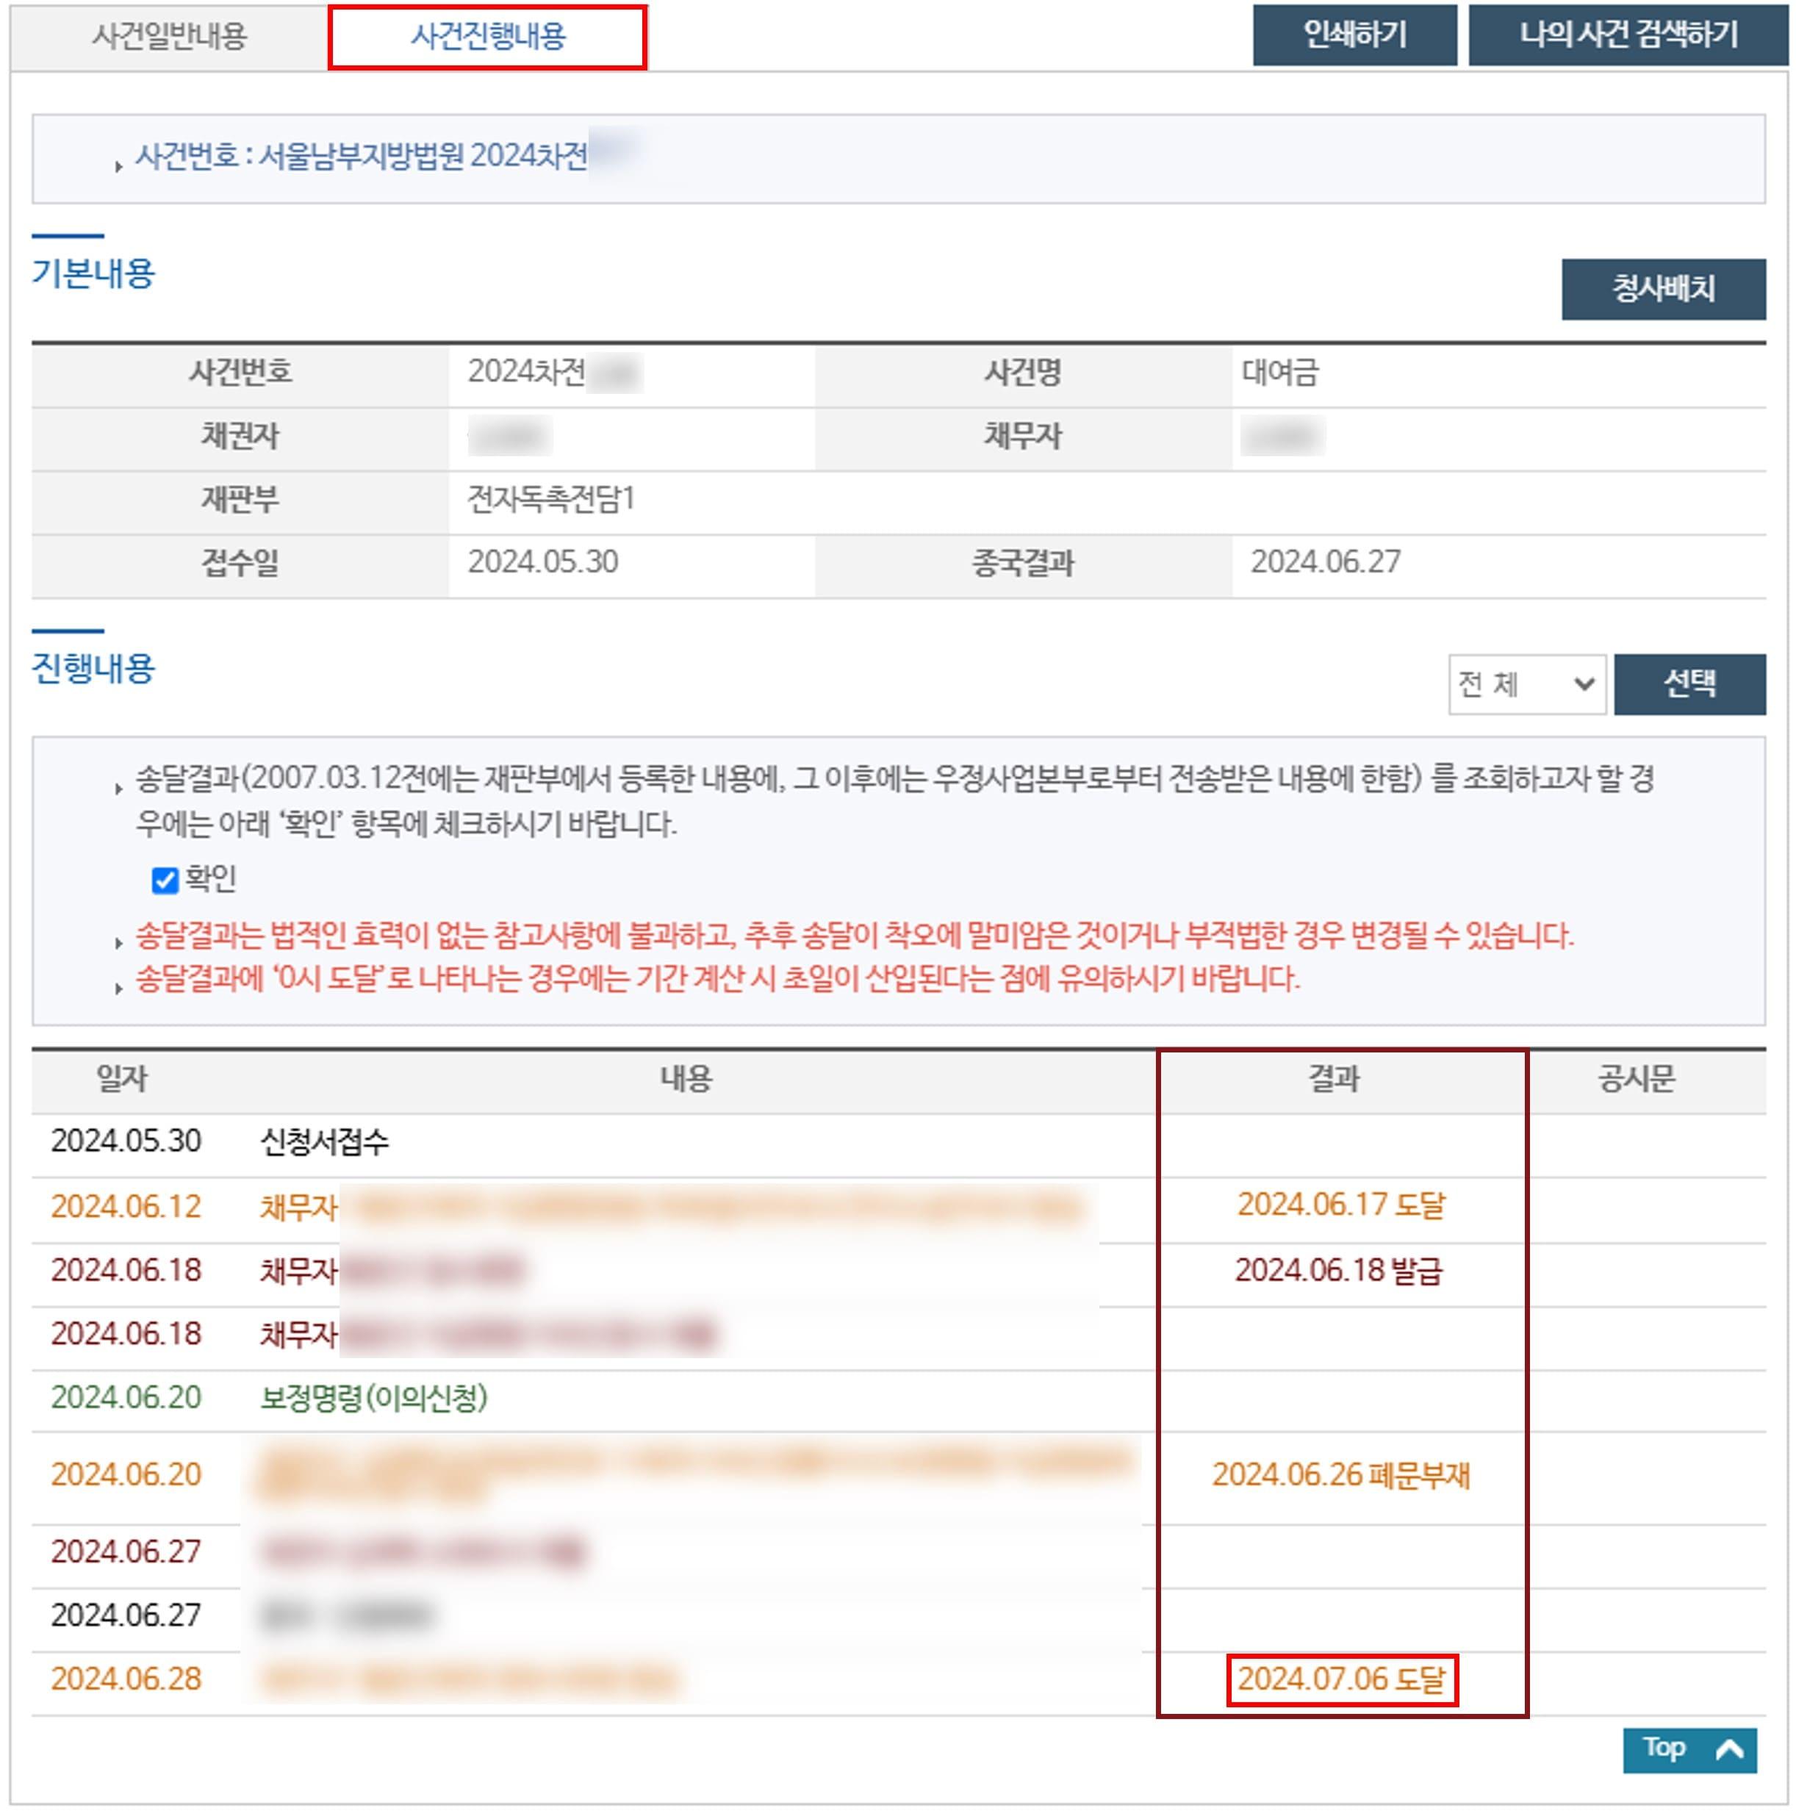The image size is (1796, 1819).
Task: Expand the 전체 filter dropdown
Action: 1527,684
